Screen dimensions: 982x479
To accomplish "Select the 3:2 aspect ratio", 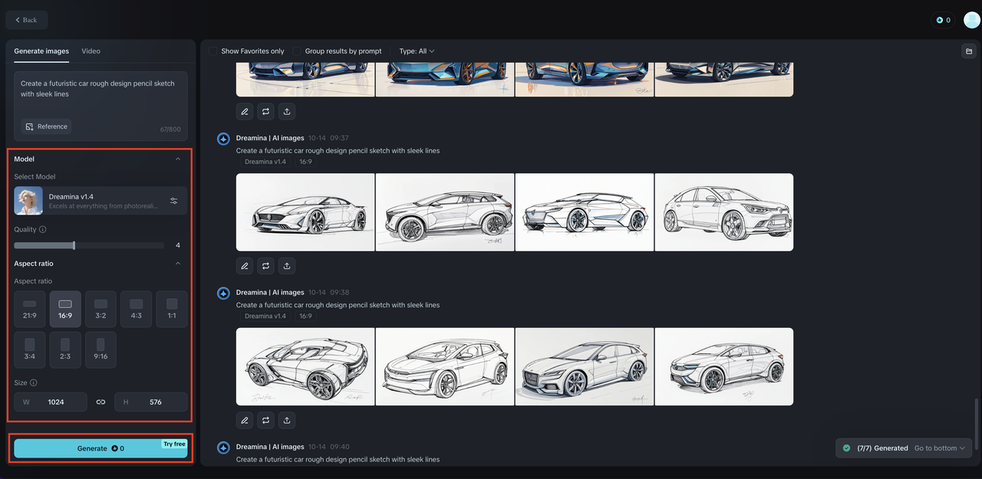I will 101,309.
